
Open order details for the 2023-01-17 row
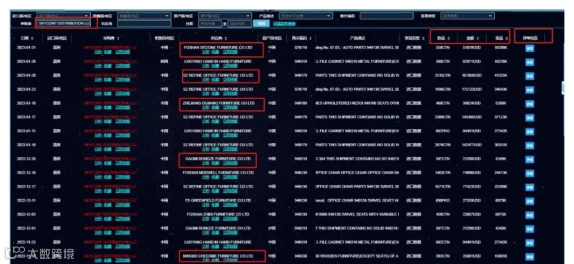529,118
